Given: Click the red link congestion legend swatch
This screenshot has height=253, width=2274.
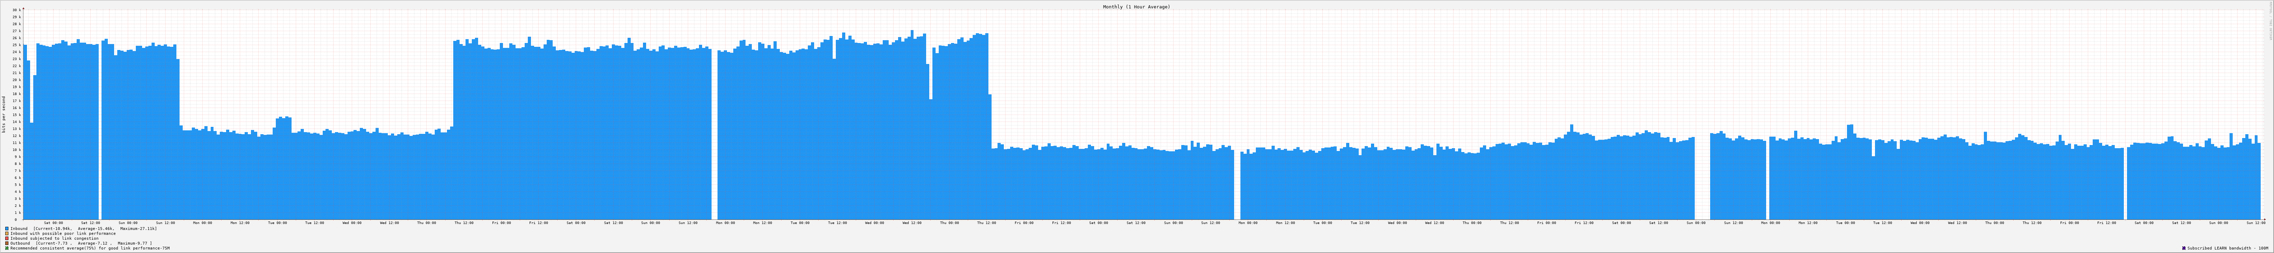Looking at the screenshot, I should (x=7, y=238).
